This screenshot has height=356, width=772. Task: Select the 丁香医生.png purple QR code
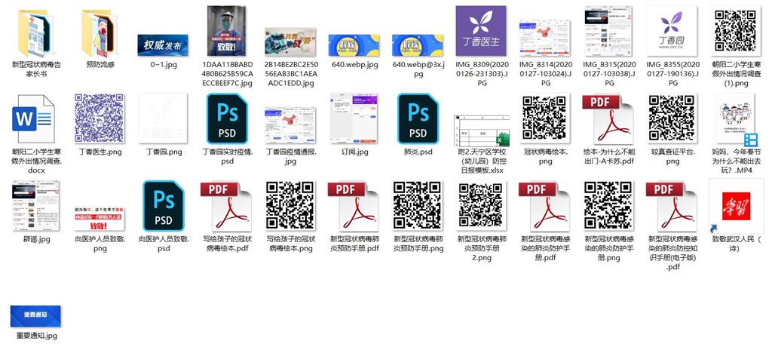100,119
